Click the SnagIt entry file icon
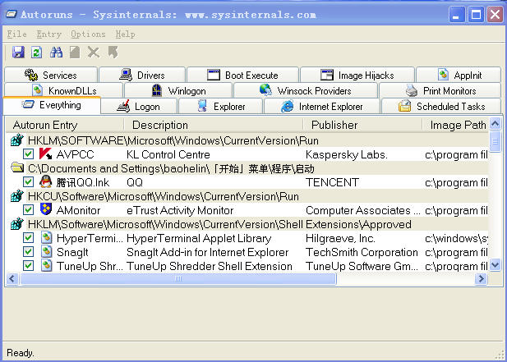This screenshot has width=507, height=362. 47,252
